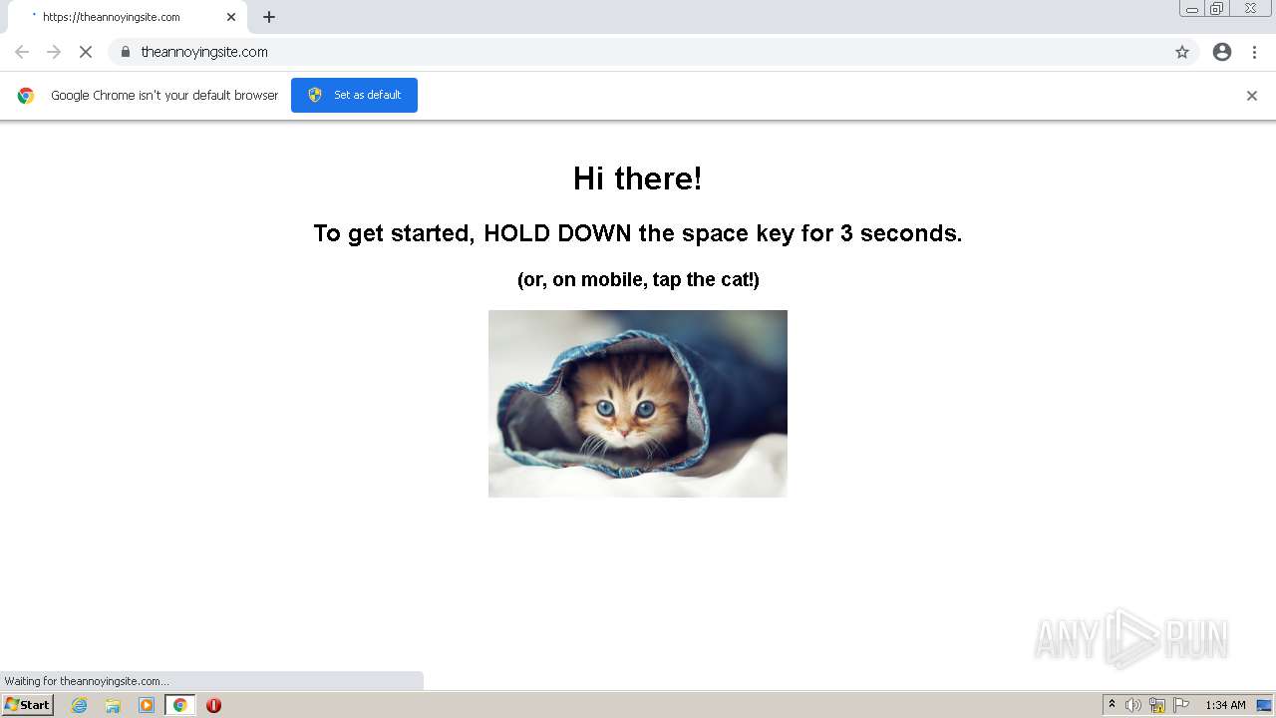Click the padlock site info icon
Viewport: 1276px width, 718px height.
pos(126,52)
